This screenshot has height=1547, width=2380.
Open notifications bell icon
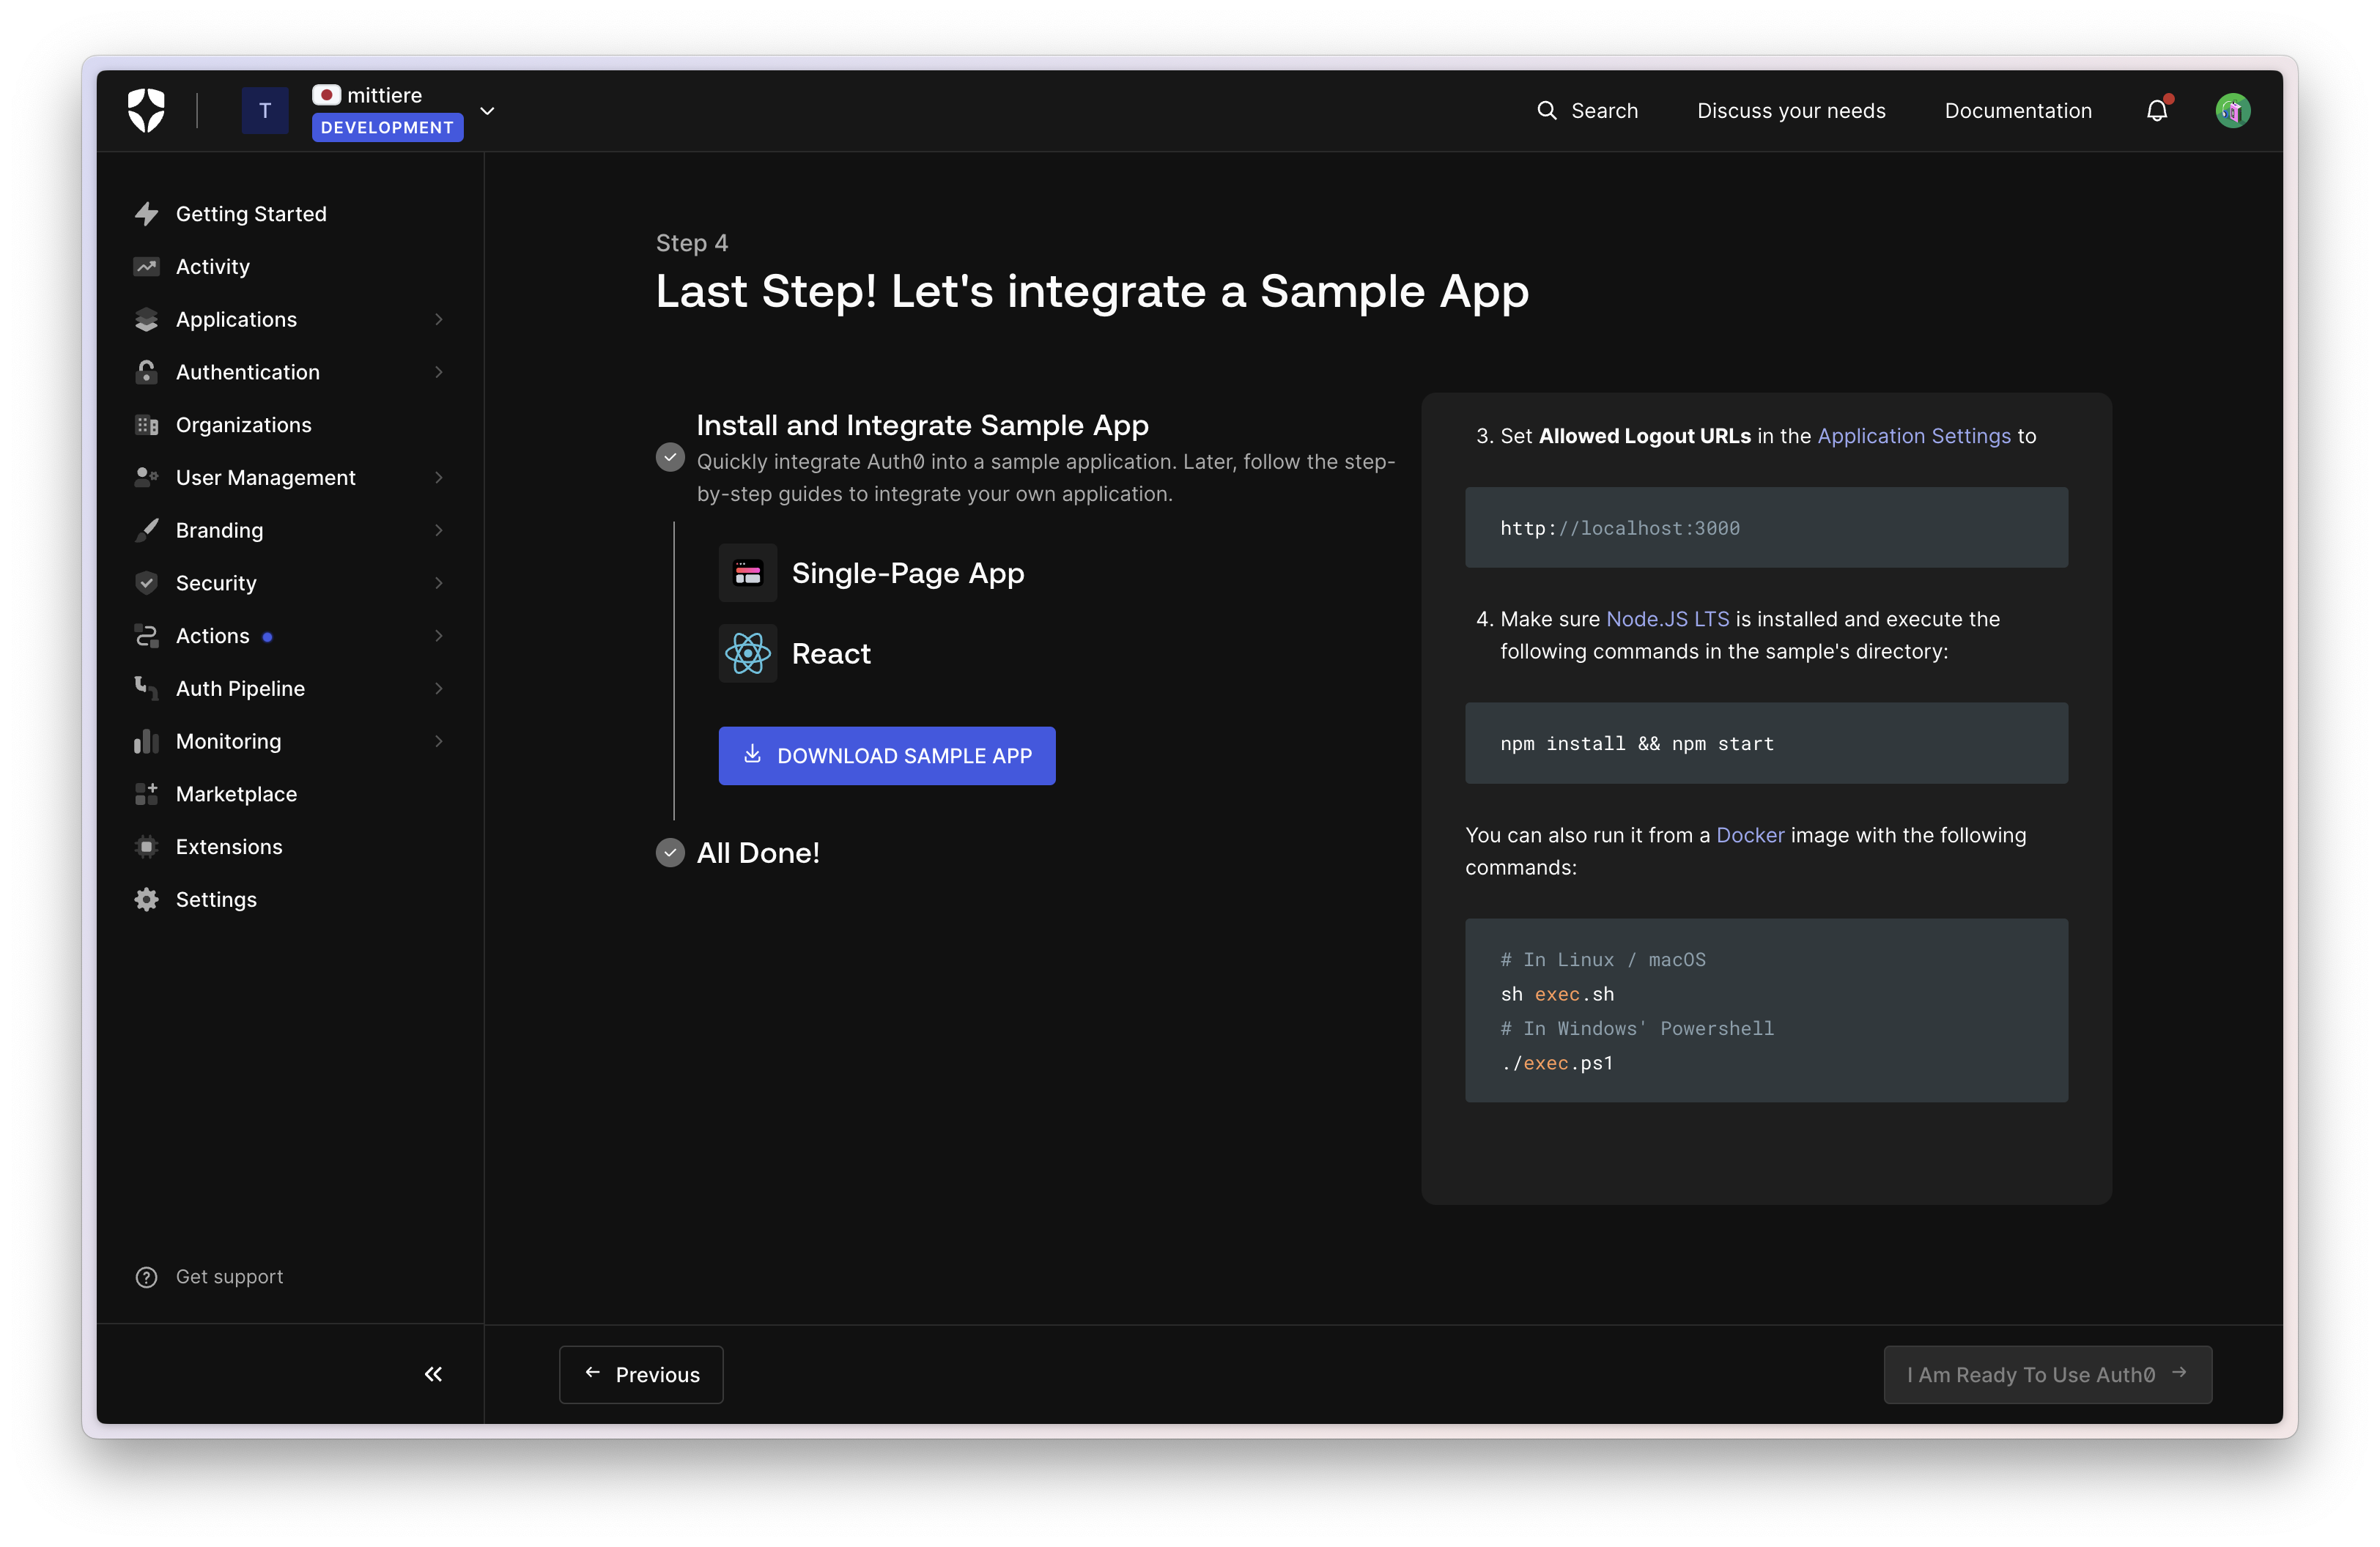[x=2156, y=111]
